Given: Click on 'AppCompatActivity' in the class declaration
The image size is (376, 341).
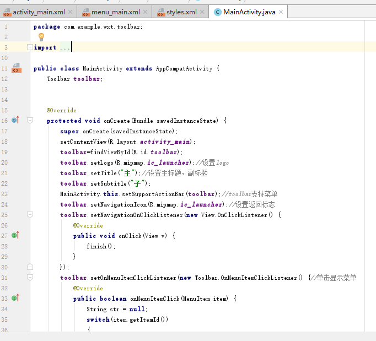Looking at the screenshot, I should tap(184, 68).
